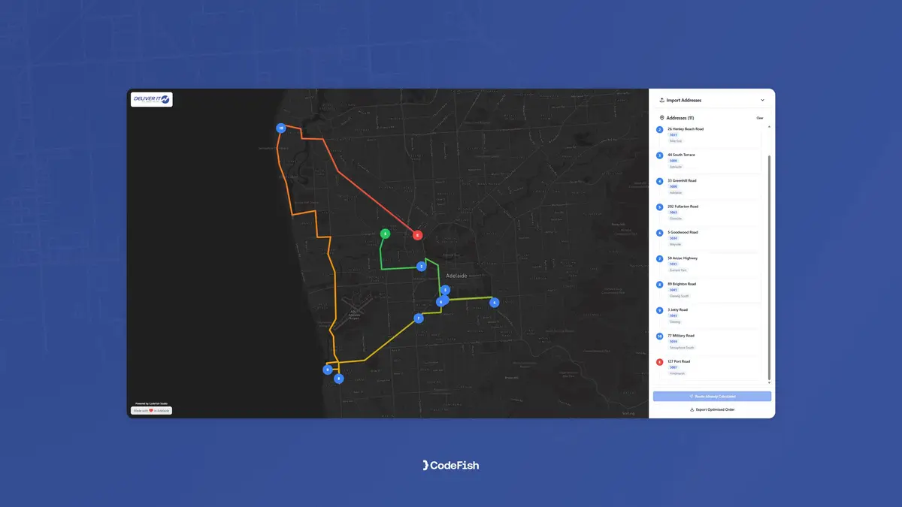
Task: Click the blue badge number 6 in list
Action: 660,233
